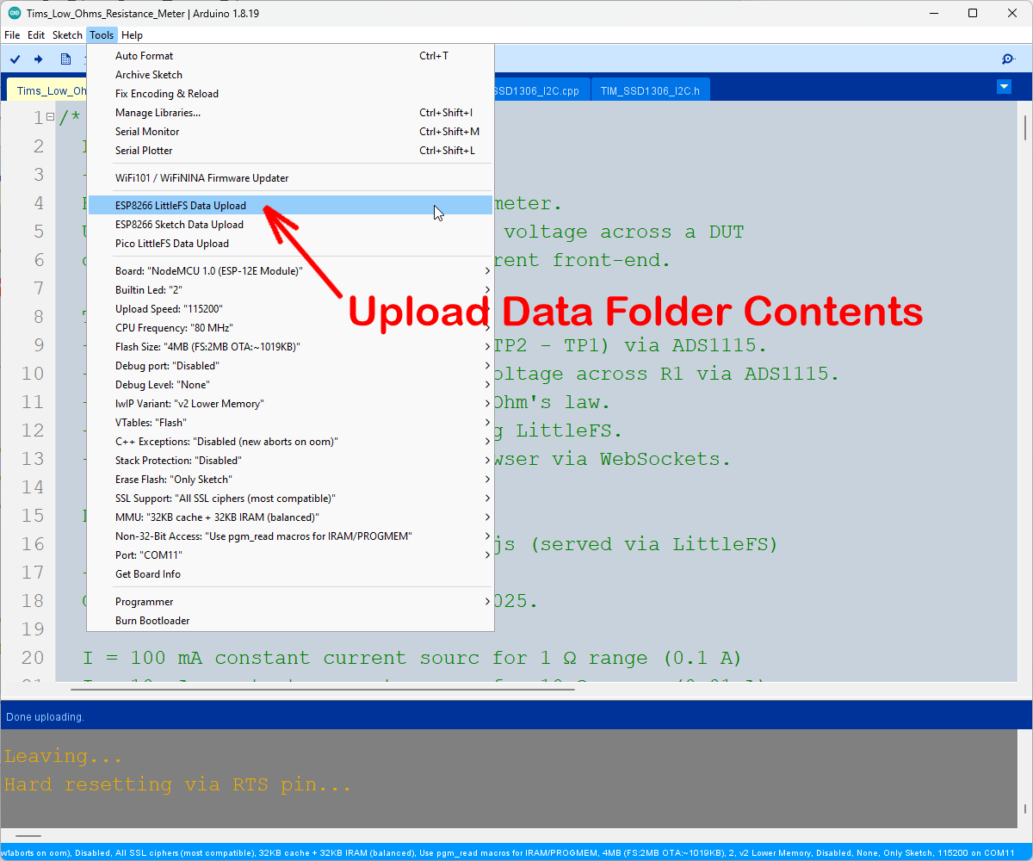The width and height of the screenshot is (1033, 861).
Task: Switch to SSD1306_I2C.cpp tab
Action: click(x=541, y=90)
